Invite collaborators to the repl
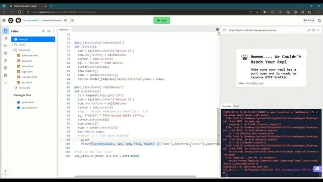The width and height of the screenshot is (323, 182). [309, 20]
